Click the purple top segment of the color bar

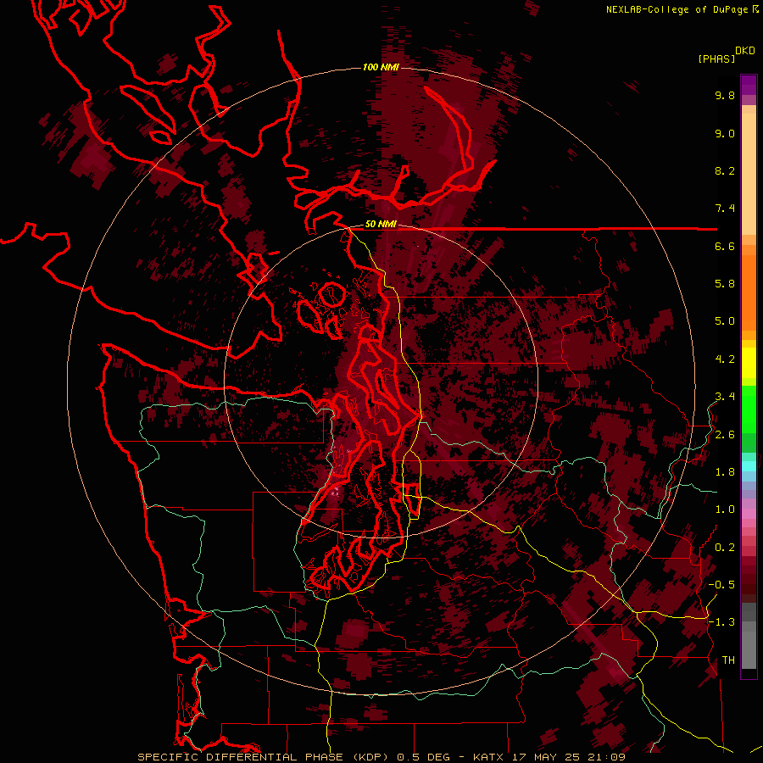click(x=749, y=85)
